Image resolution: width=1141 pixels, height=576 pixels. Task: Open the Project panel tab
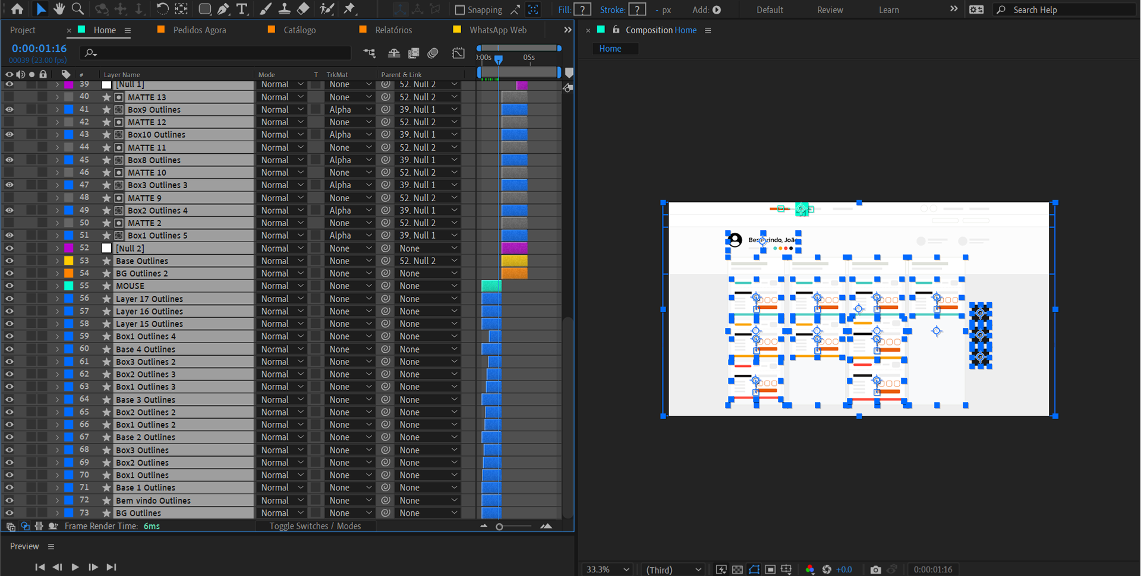[23, 30]
